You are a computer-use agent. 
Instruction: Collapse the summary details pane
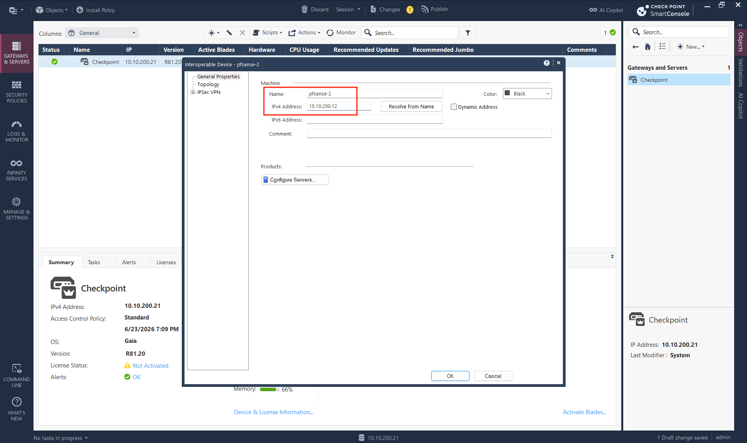[x=612, y=257]
